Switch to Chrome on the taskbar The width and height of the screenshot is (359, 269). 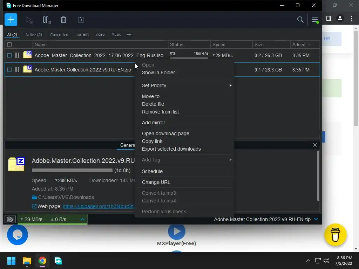click(42, 261)
